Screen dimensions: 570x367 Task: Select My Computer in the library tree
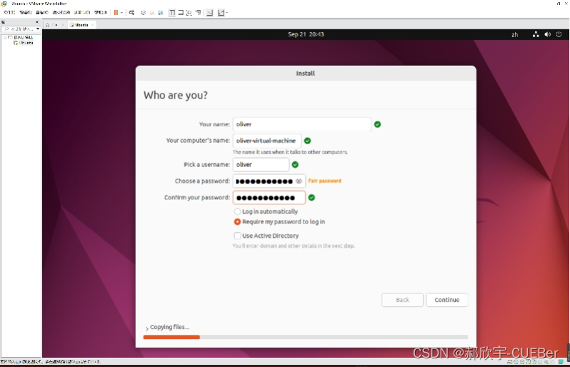pos(24,37)
